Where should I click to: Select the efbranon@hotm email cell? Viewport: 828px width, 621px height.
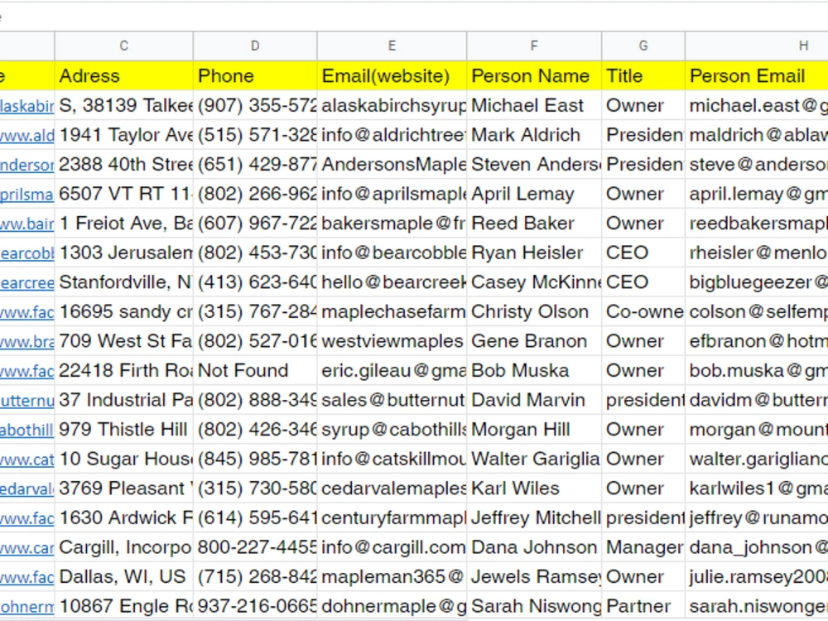[x=757, y=342]
